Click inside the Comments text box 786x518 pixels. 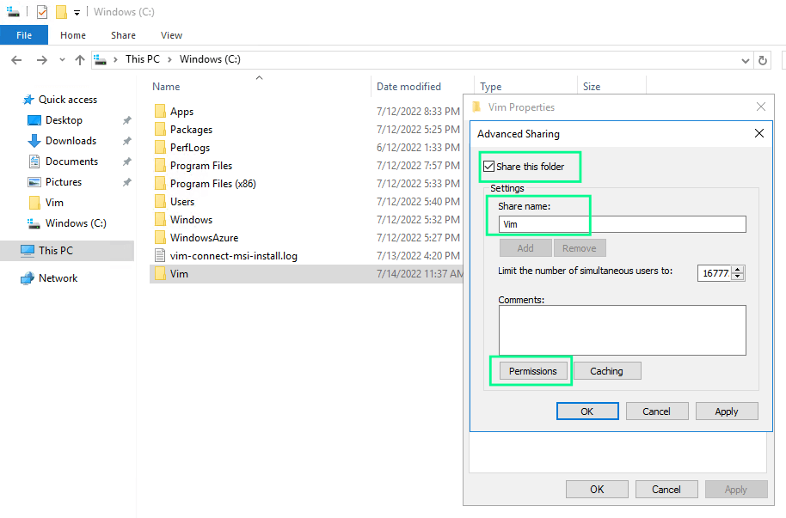pos(622,330)
